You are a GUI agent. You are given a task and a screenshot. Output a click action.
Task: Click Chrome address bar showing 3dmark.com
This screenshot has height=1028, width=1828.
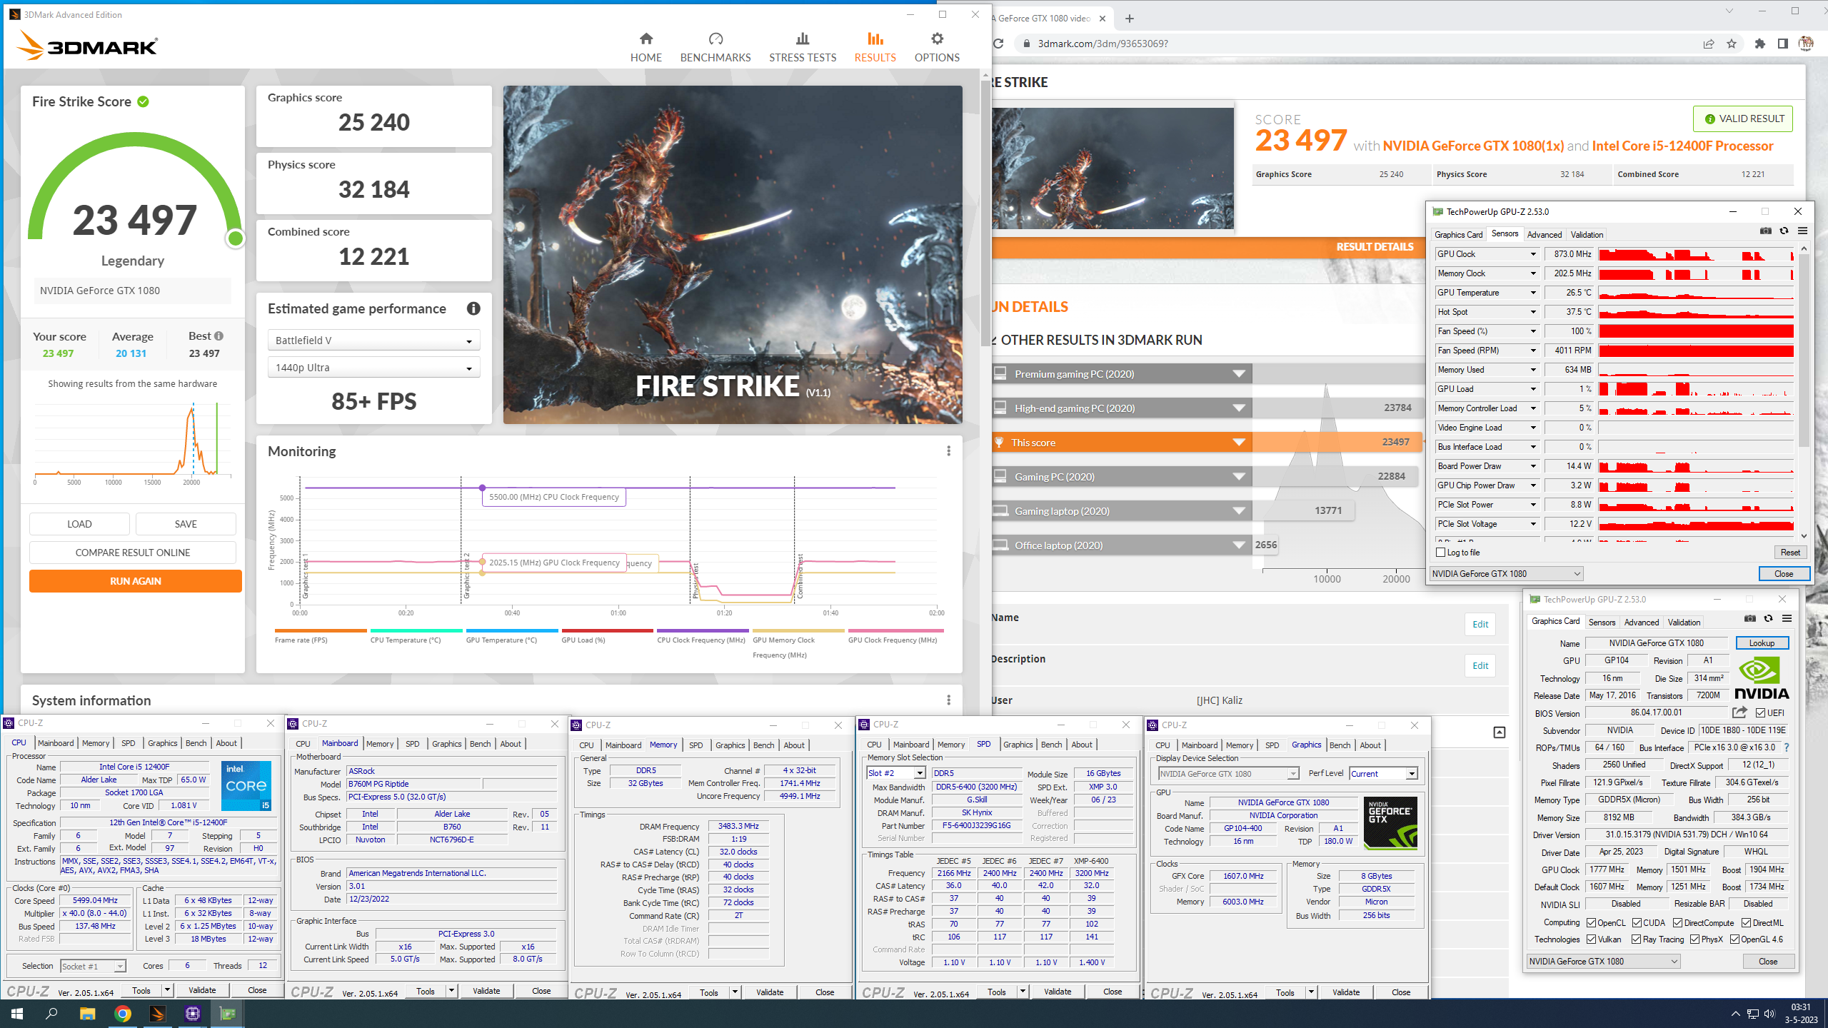1357,44
